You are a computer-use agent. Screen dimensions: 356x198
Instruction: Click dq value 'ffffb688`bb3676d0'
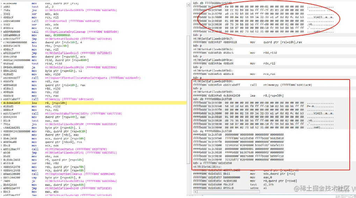click(239, 152)
